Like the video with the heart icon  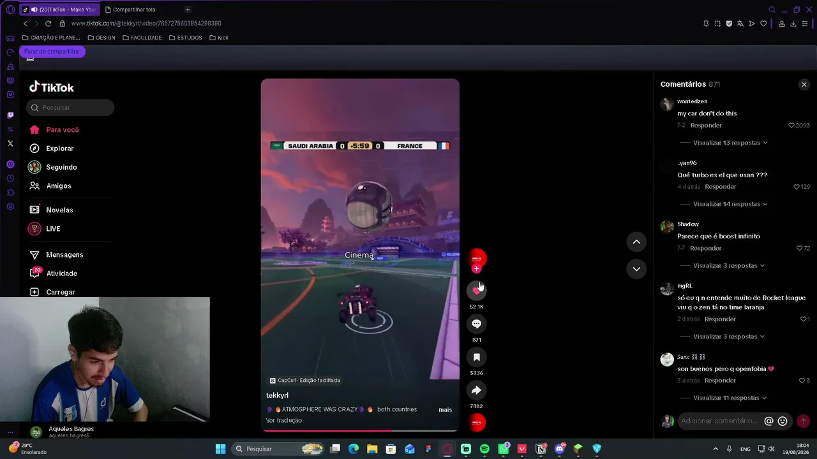[476, 290]
